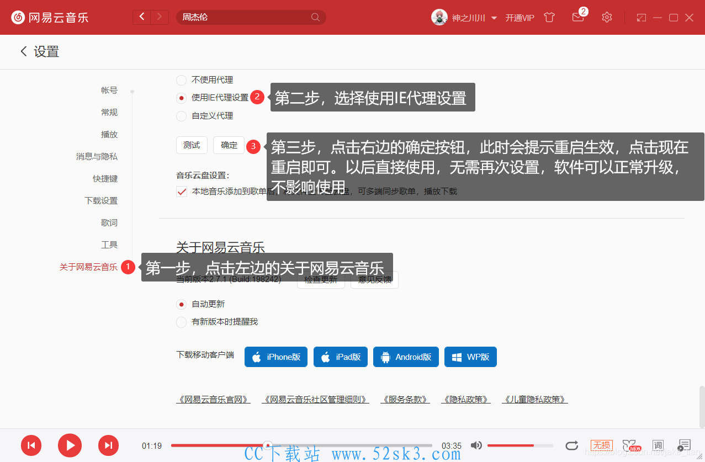Toggle 本地音乐添加到歌单 checkbox
The width and height of the screenshot is (705, 462).
[182, 192]
